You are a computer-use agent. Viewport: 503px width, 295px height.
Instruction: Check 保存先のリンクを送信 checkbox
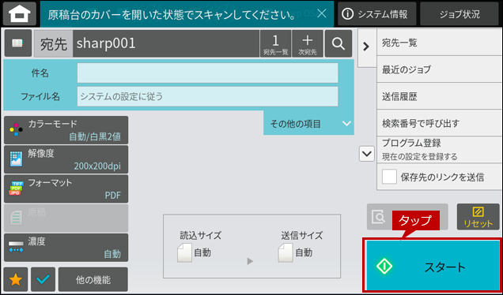pyautogui.click(x=389, y=177)
